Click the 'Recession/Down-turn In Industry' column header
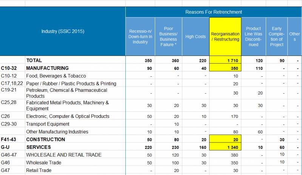The width and height of the screenshot is (302, 175). pos(140,36)
